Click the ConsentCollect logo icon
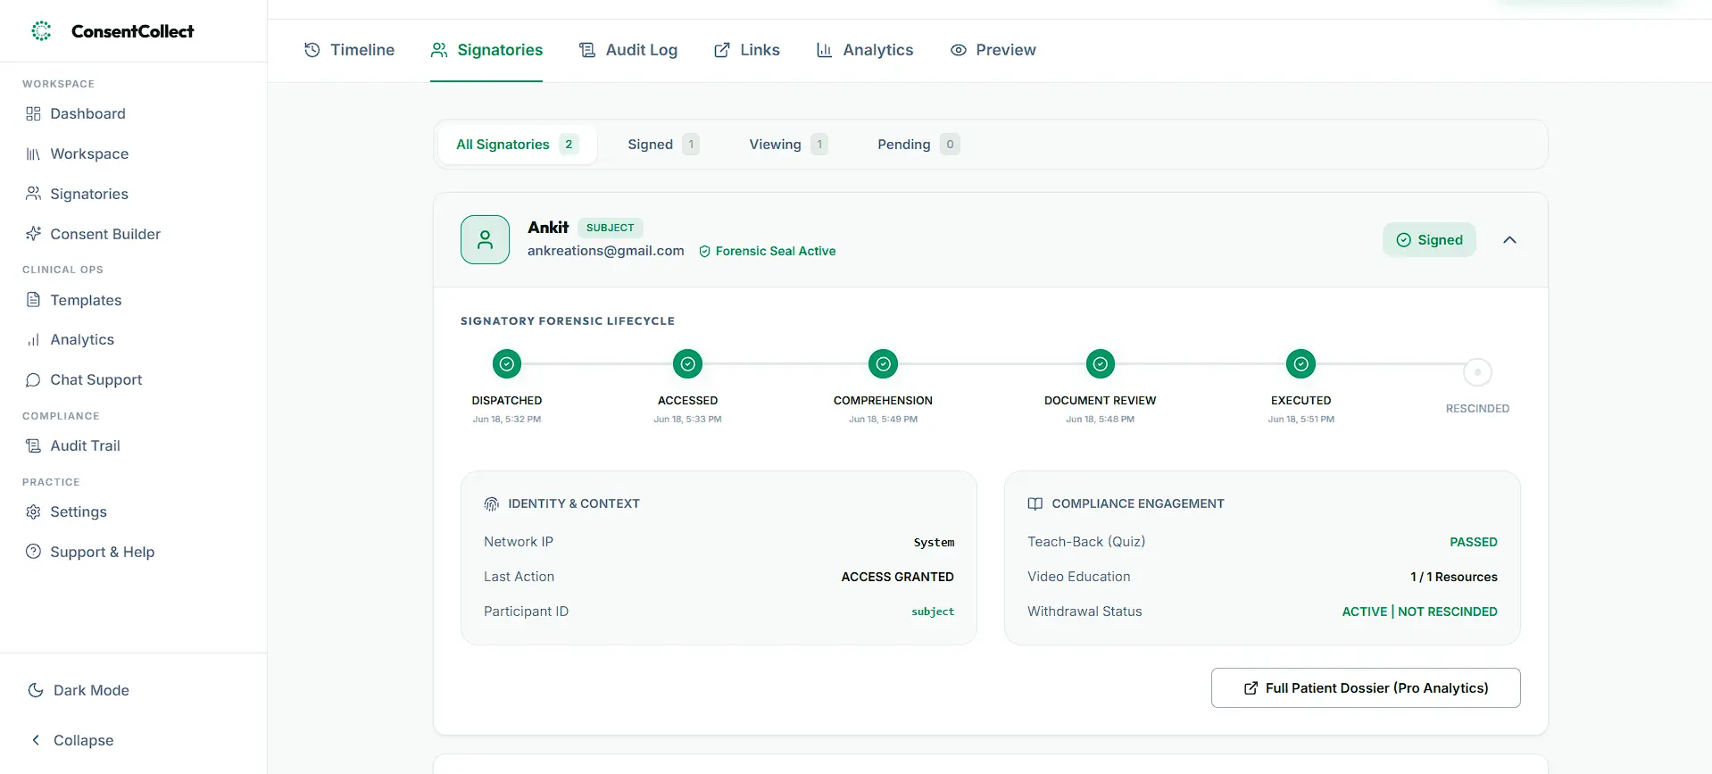This screenshot has width=1712, height=774. pos(41,31)
